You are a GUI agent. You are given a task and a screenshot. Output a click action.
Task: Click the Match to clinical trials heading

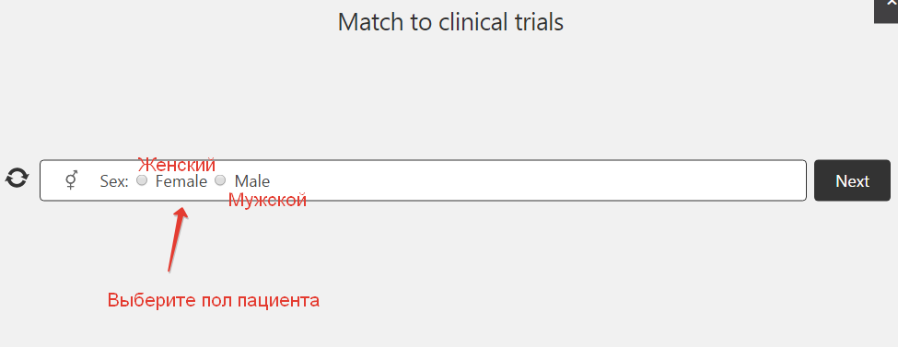450,22
